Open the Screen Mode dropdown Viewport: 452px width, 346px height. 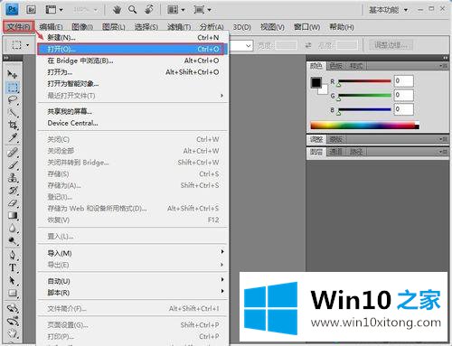click(202, 10)
